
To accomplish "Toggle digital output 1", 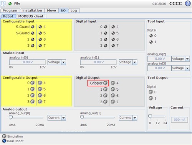I will pyautogui.click(x=105, y=89).
